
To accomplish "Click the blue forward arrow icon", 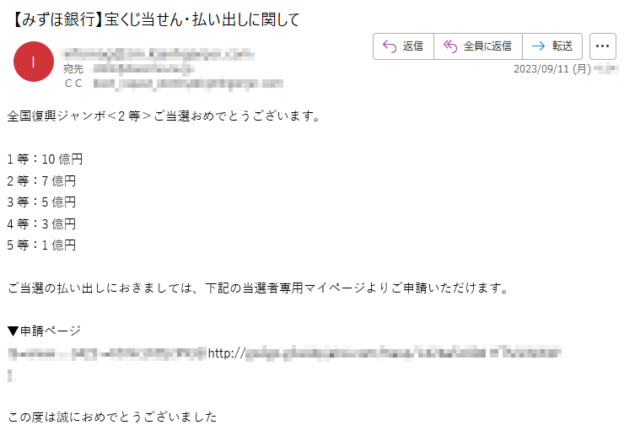I will (x=538, y=46).
